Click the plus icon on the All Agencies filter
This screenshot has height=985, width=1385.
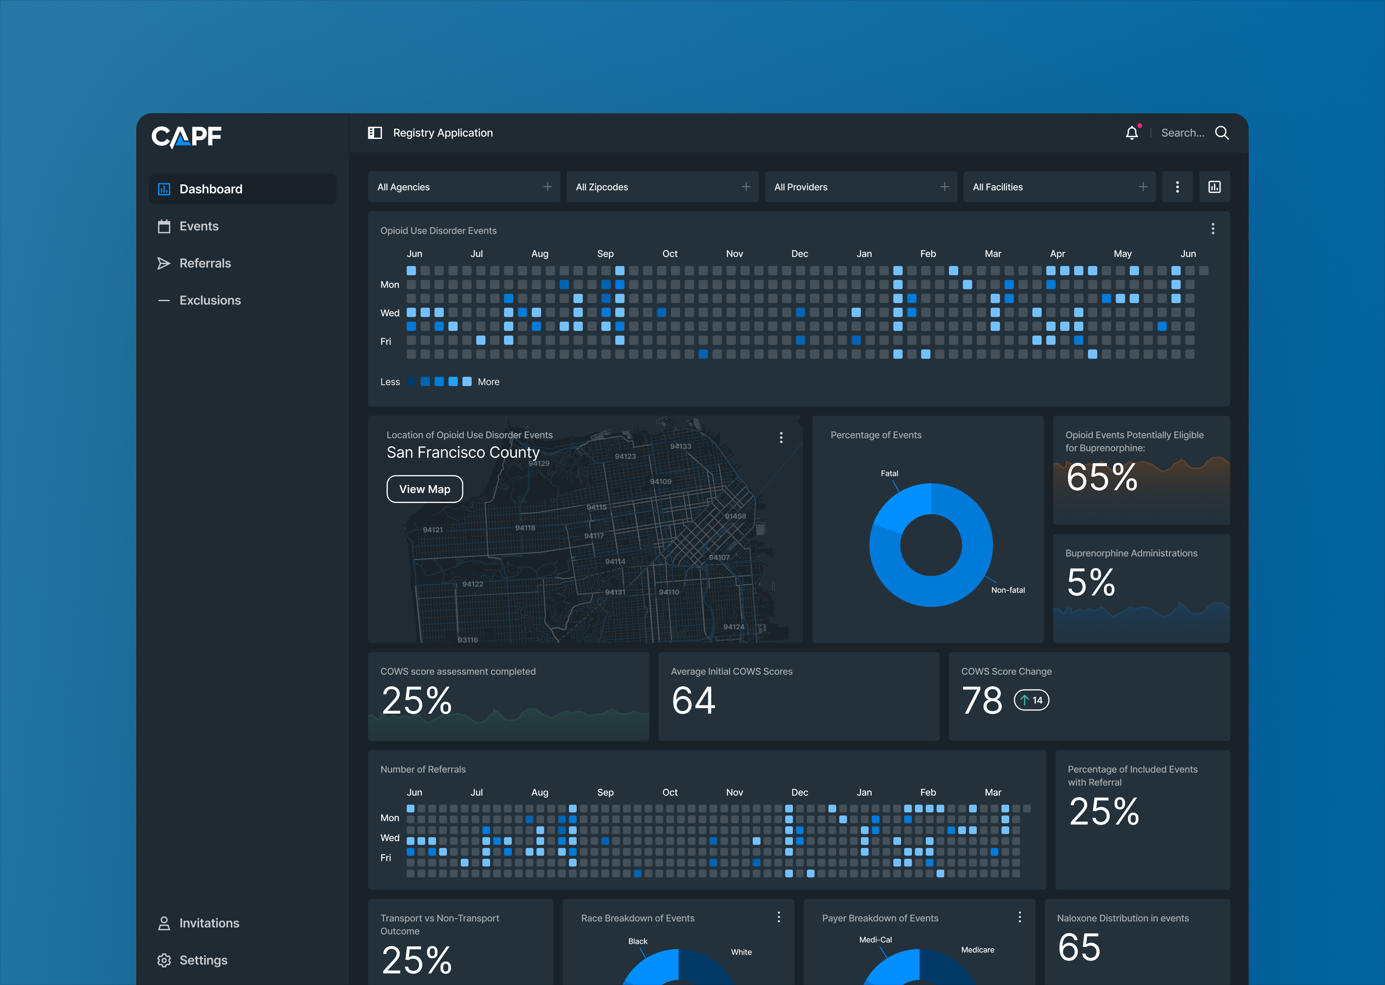coord(548,187)
